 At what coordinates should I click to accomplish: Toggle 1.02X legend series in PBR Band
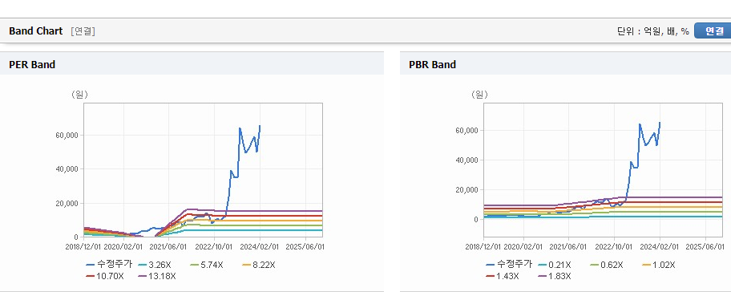point(659,265)
